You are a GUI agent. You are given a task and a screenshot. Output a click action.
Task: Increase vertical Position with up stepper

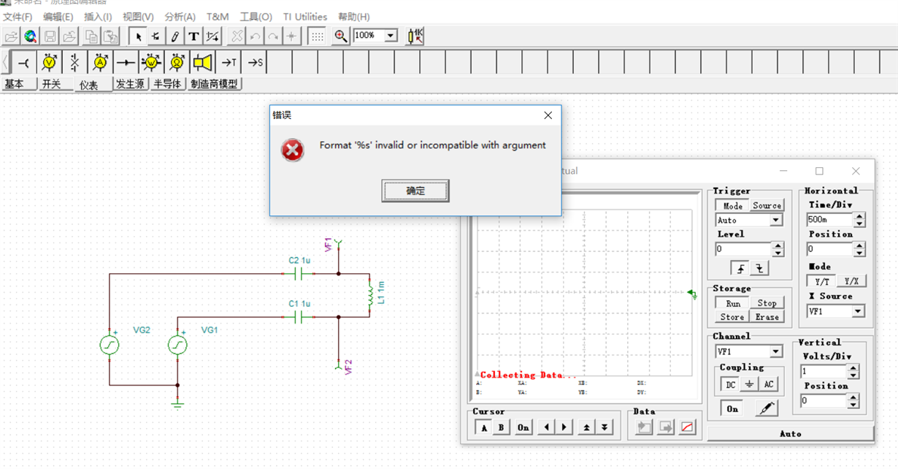pos(853,397)
